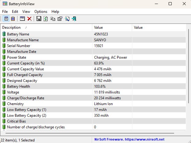Click the 4 476 mAh value
The height and width of the screenshot is (143, 191).
click(103, 69)
